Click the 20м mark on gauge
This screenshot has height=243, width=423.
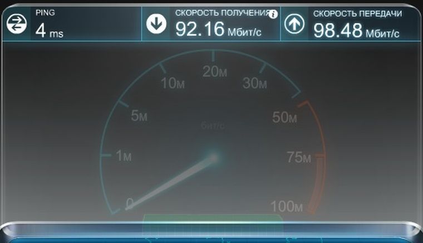215,72
